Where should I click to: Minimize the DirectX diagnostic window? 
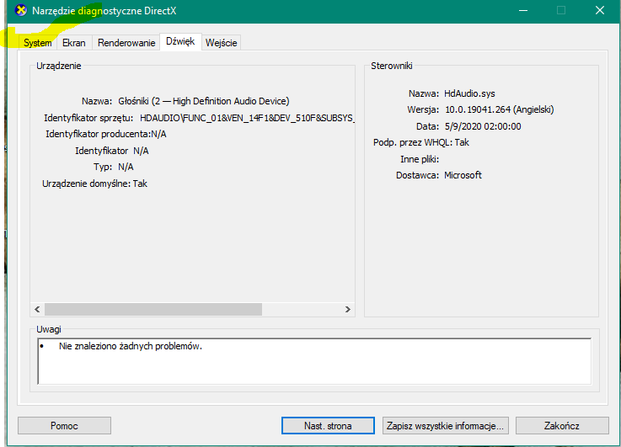[x=523, y=11]
